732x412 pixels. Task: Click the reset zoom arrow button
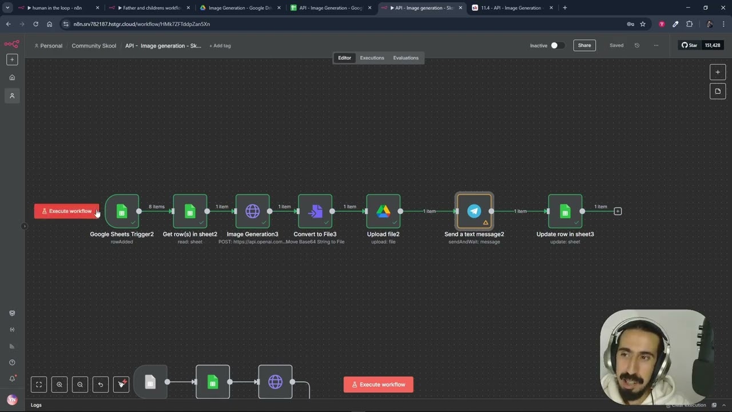point(101,385)
